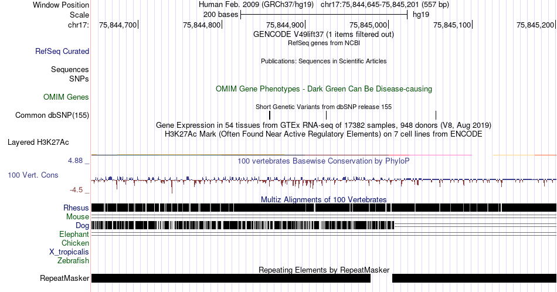The height and width of the screenshot is (292, 557).
Task: Select the SNPs track label
Action: 79,79
